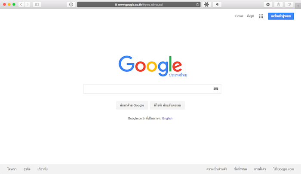Go back using Safari's back arrow
This screenshot has height=174, width=301.
pos(21,4)
